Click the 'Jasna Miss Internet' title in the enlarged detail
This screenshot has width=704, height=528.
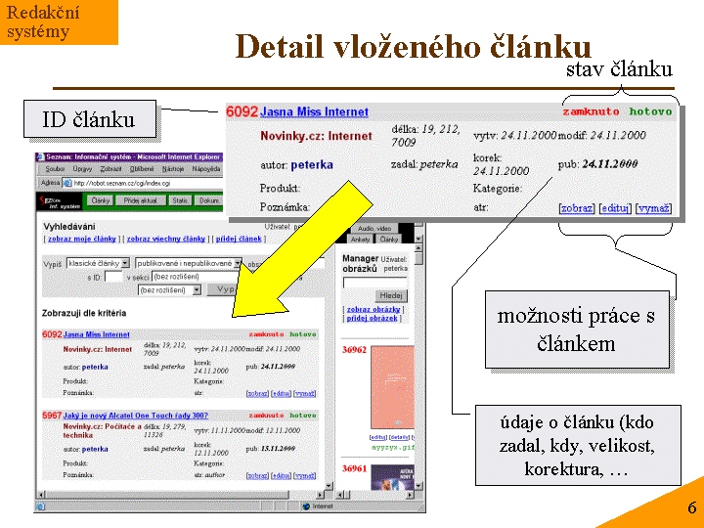click(314, 111)
